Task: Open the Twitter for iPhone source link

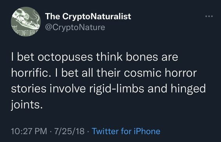Action: [126, 131]
